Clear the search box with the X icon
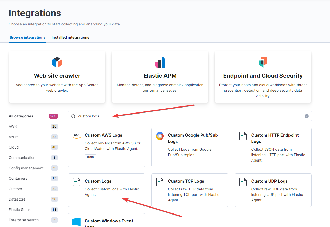Viewport: 330px width, 227px height. [x=306, y=116]
